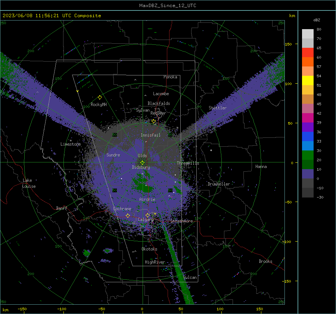Screen dimensions: 336x314
Task: Click the bright green 20–30 dBZ legend swatch
Action: [x=308, y=155]
